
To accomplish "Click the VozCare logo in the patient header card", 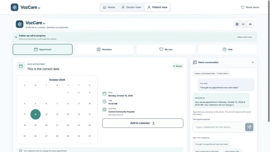I will point(20,24).
